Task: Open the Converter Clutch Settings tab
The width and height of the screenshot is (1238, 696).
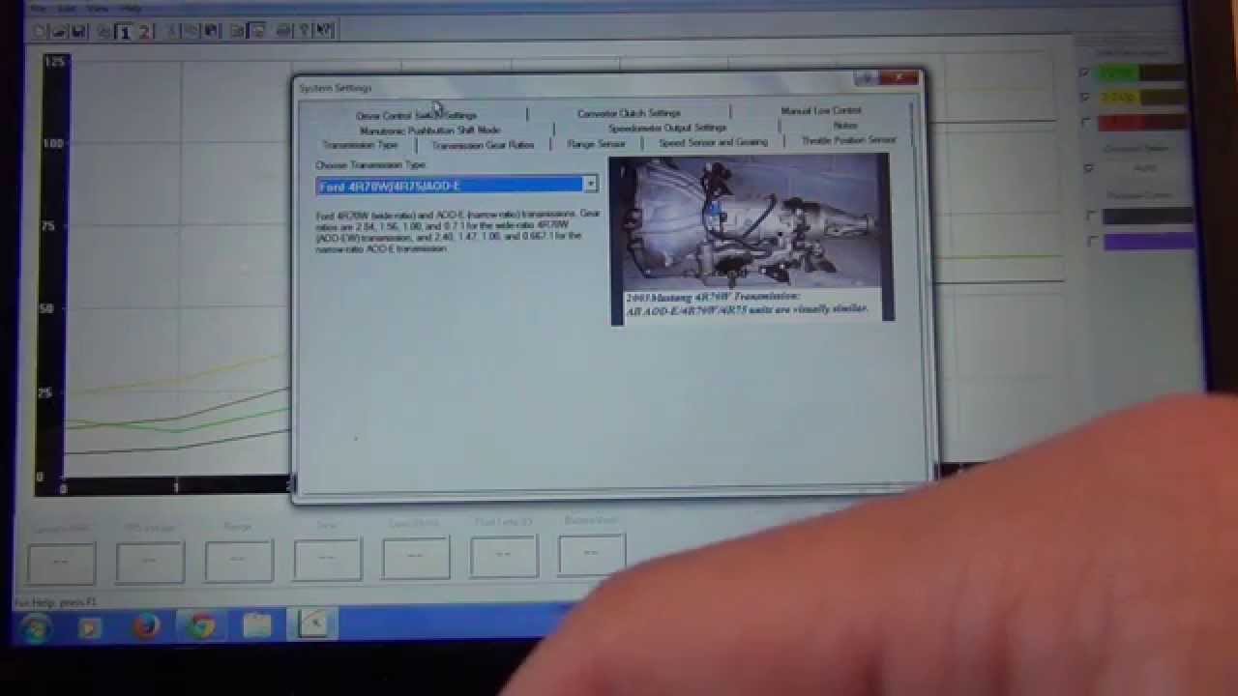Action: click(x=629, y=113)
